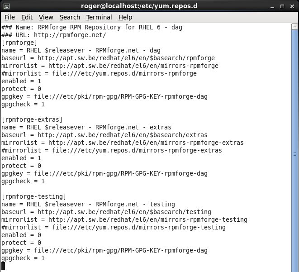Maximize the terminal window
The width and height of the screenshot is (299, 272).
(x=282, y=6)
